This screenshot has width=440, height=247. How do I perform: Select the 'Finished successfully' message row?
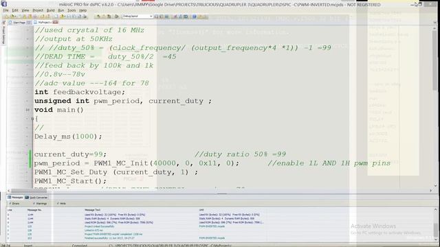point(220,238)
